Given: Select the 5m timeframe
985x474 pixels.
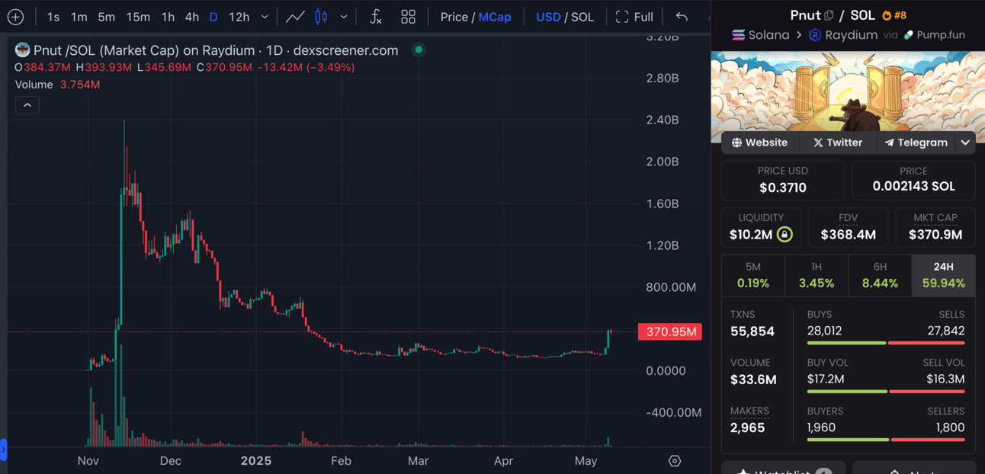Looking at the screenshot, I should click(x=107, y=17).
